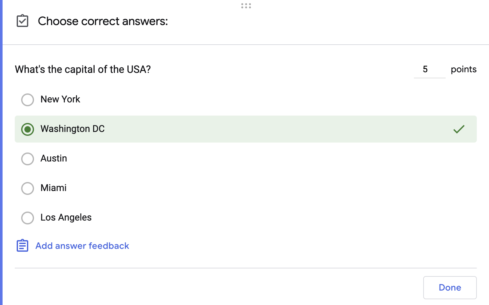This screenshot has height=305, width=489.
Task: Click the Miami answer text
Action: pos(53,188)
